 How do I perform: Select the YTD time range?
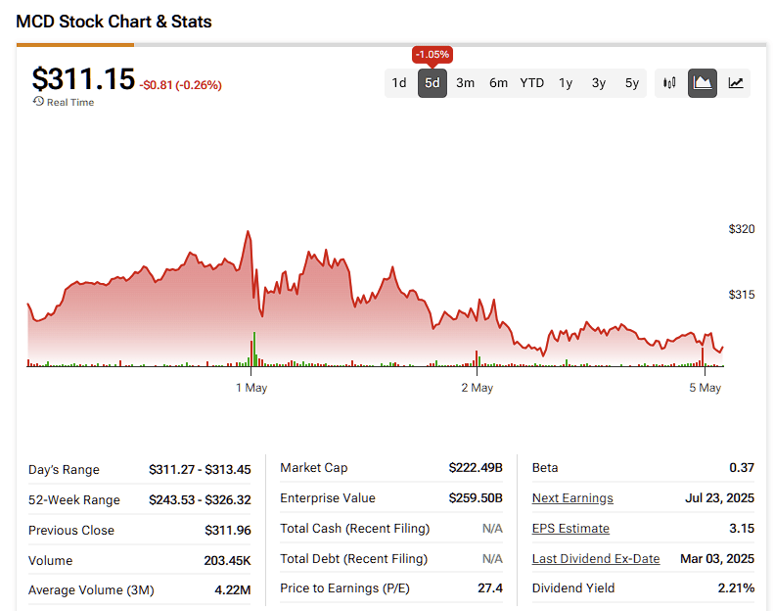coord(531,83)
